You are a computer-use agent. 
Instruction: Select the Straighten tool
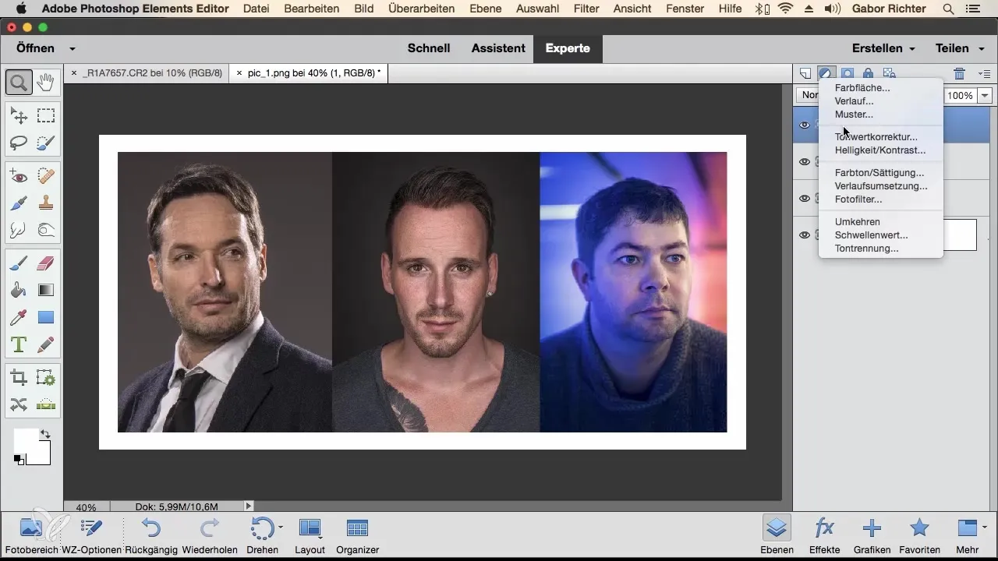click(x=46, y=404)
